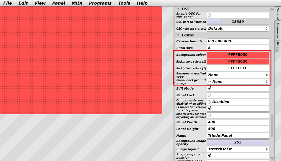Switch to the Resources side tab

tap(277, 30)
